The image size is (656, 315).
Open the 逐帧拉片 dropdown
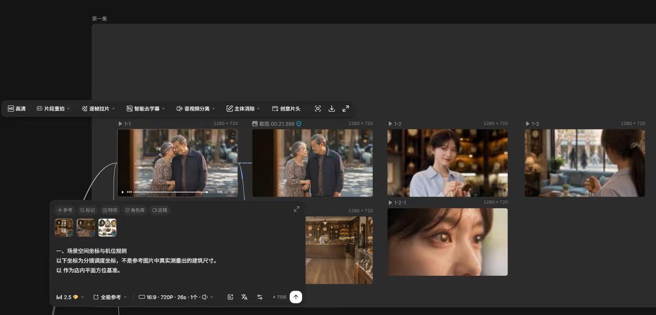point(98,109)
